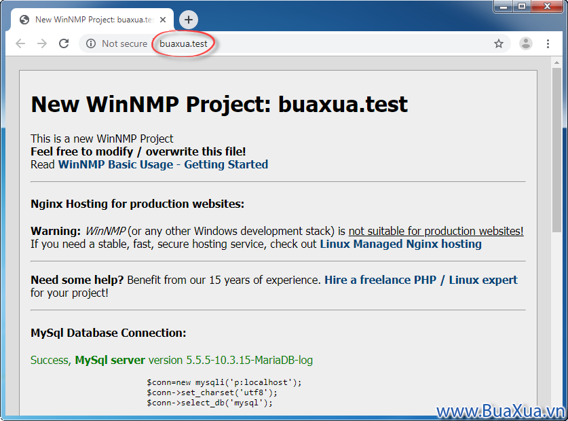Click the browser forward arrow
Screen dimensions: 568x421
coord(42,44)
